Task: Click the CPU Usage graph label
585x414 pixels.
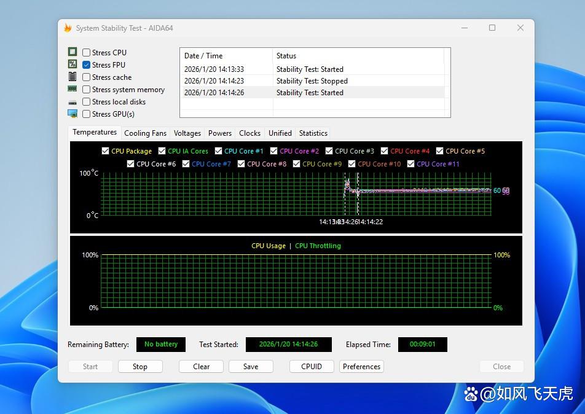Action: (x=269, y=246)
